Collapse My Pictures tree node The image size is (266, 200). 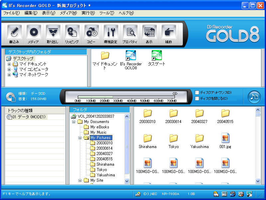[x=80, y=138]
